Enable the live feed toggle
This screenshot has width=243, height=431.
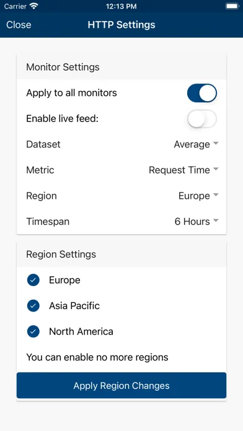pos(202,119)
